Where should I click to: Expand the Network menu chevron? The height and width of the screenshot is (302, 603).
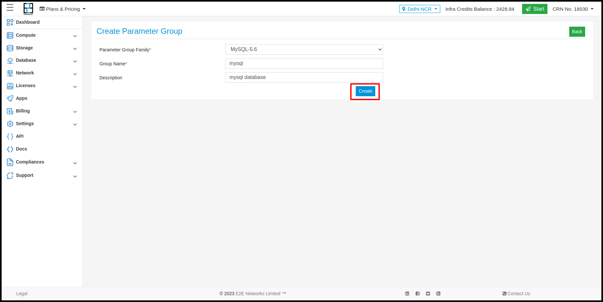point(75,74)
